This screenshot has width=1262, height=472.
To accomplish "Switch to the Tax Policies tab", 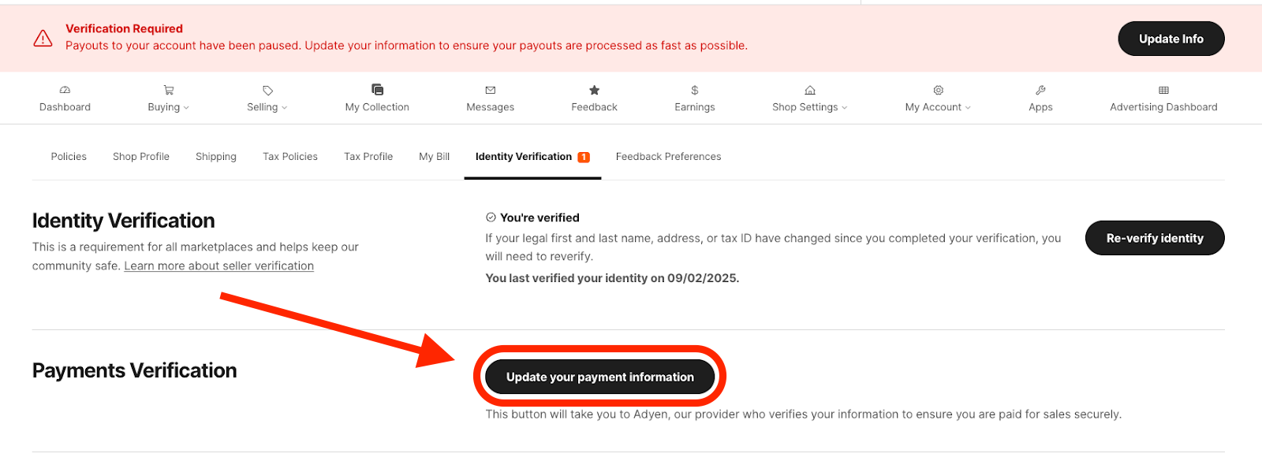I will pyautogui.click(x=290, y=157).
